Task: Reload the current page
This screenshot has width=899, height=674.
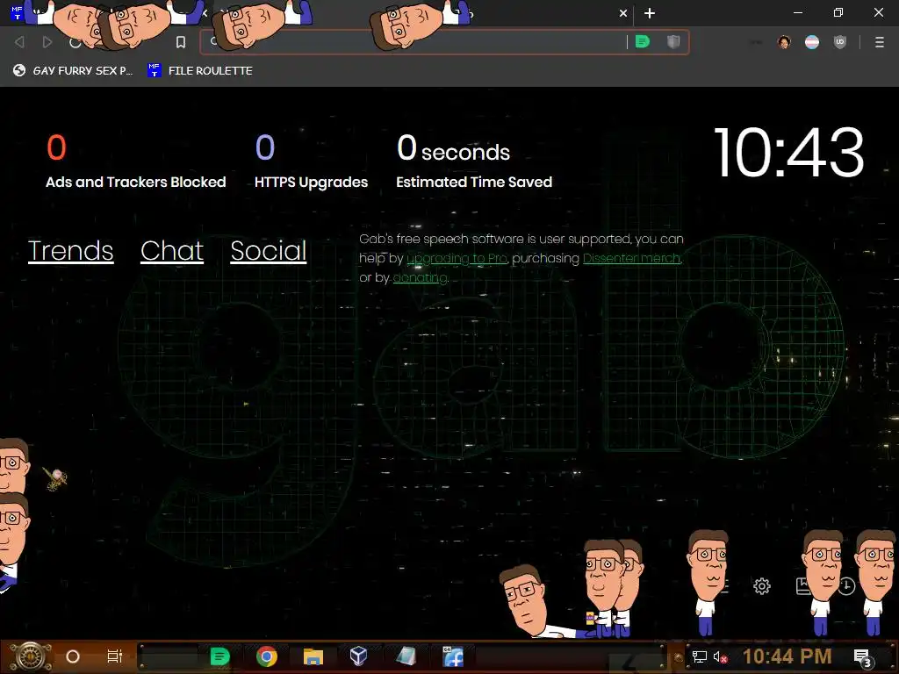Action: click(x=75, y=42)
